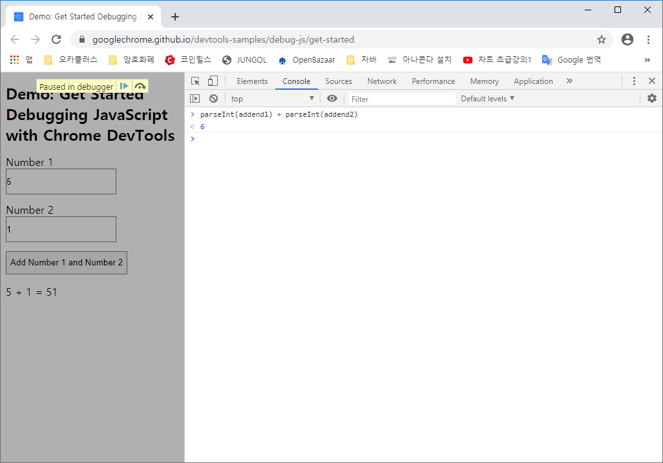
Task: Open the 암호화폐 bookmark folder
Action: [x=131, y=60]
